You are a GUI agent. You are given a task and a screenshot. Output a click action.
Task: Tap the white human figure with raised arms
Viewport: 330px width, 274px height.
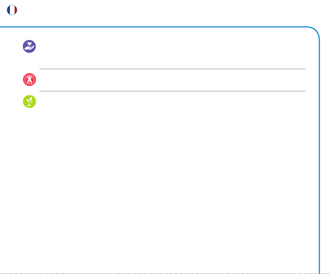(x=29, y=79)
